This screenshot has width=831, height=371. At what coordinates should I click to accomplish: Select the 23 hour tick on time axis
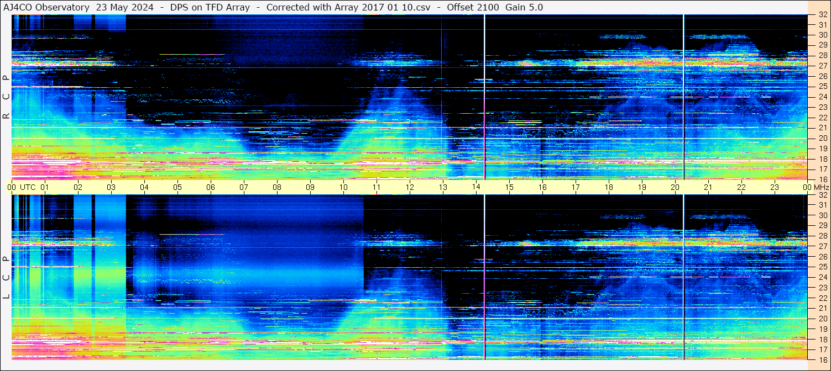pyautogui.click(x=775, y=187)
